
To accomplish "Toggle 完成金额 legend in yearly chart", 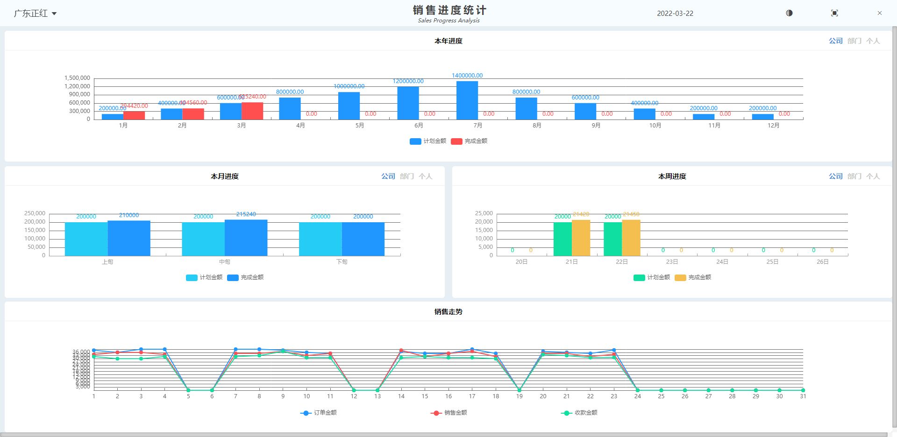I will click(470, 141).
